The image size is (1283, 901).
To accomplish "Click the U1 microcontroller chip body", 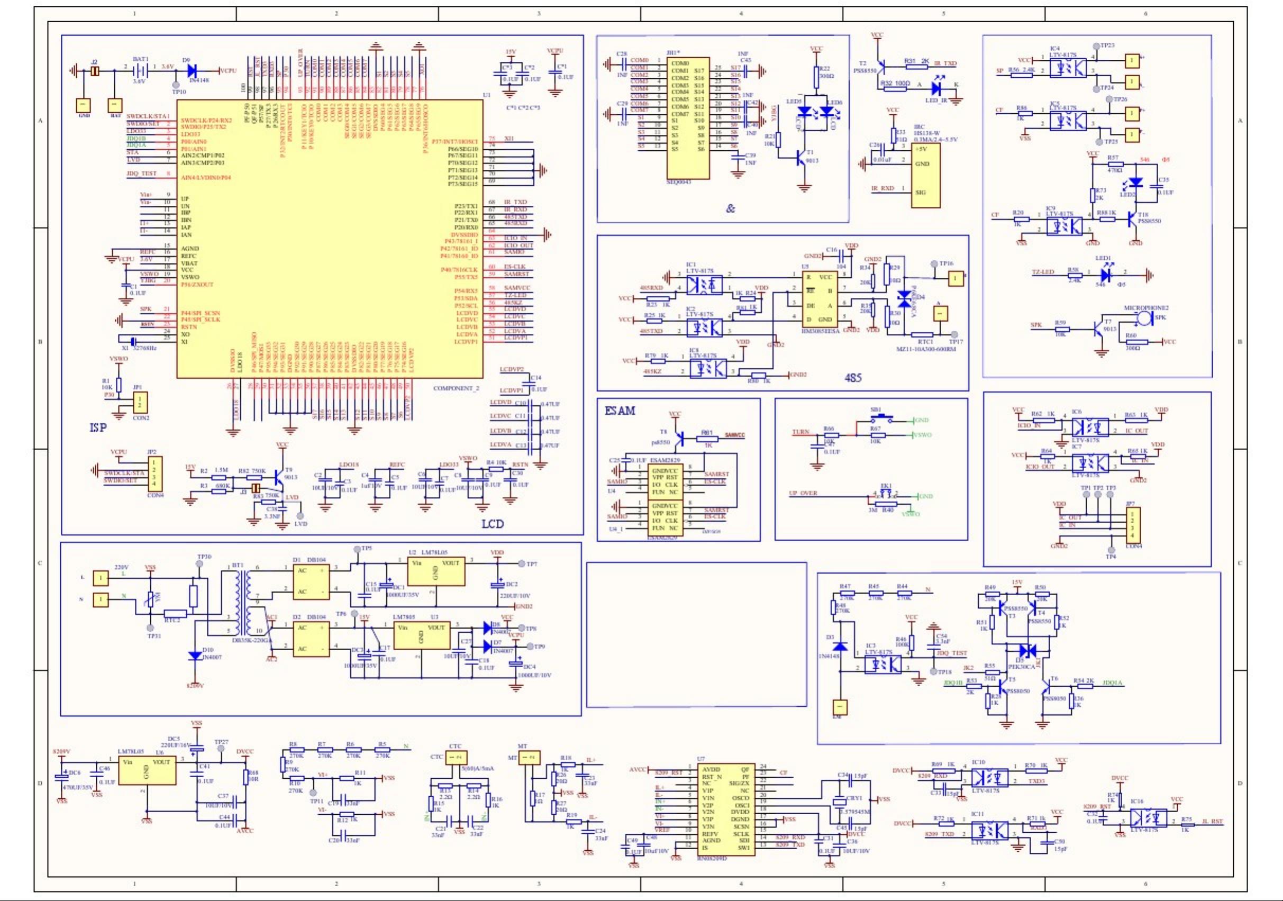I will click(x=330, y=239).
